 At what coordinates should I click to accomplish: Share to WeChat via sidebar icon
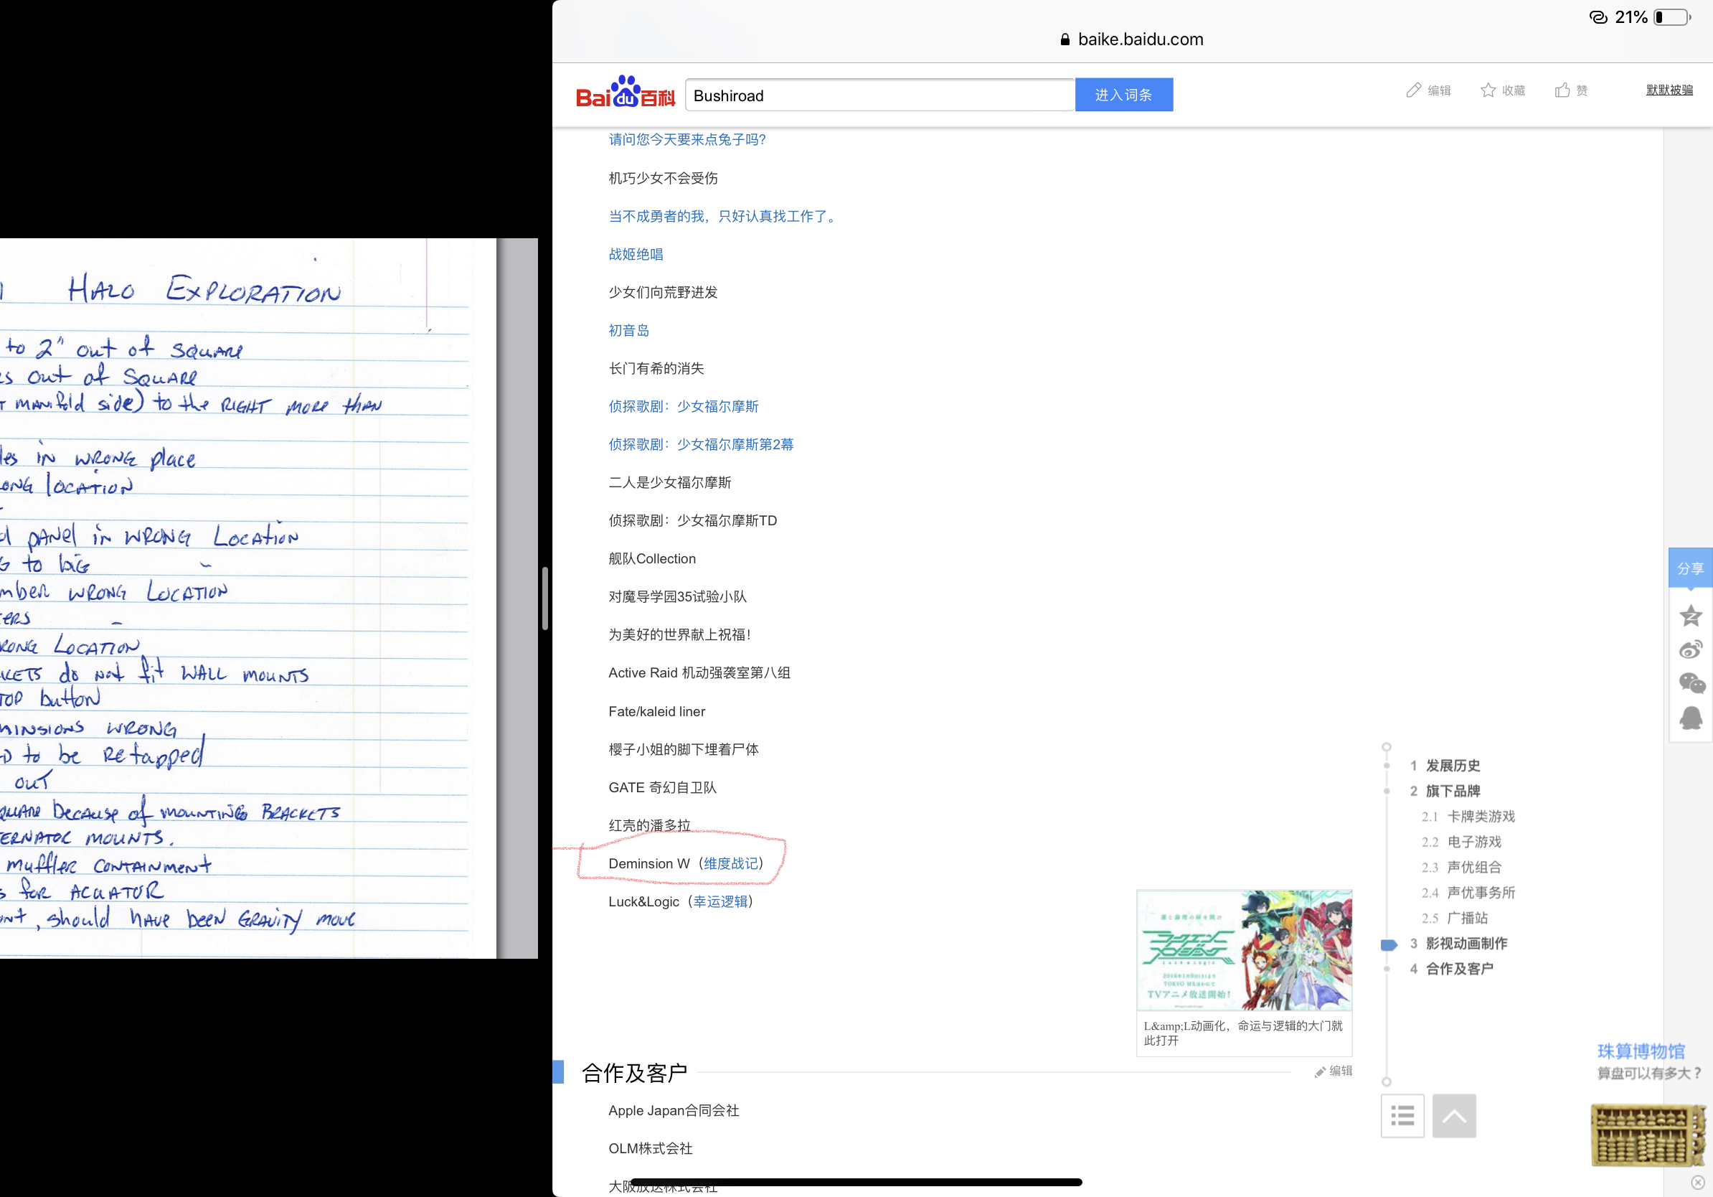pos(1691,683)
